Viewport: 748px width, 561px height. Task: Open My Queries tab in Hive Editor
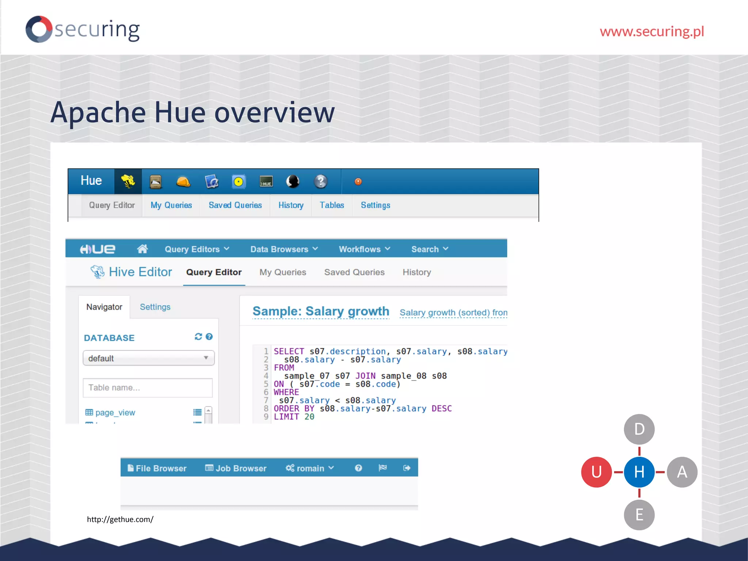pyautogui.click(x=283, y=272)
